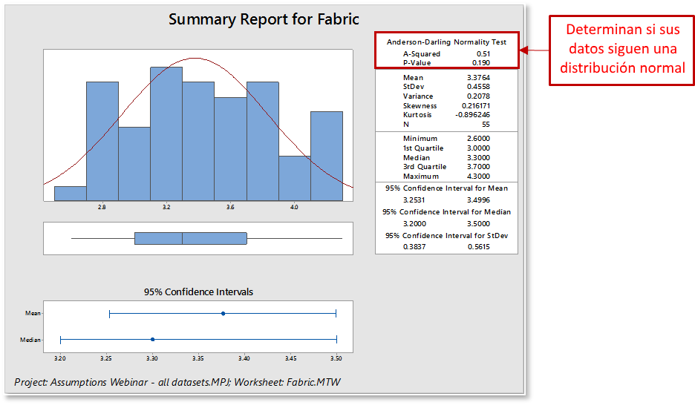Click the rightmost histogram bar

point(326,156)
